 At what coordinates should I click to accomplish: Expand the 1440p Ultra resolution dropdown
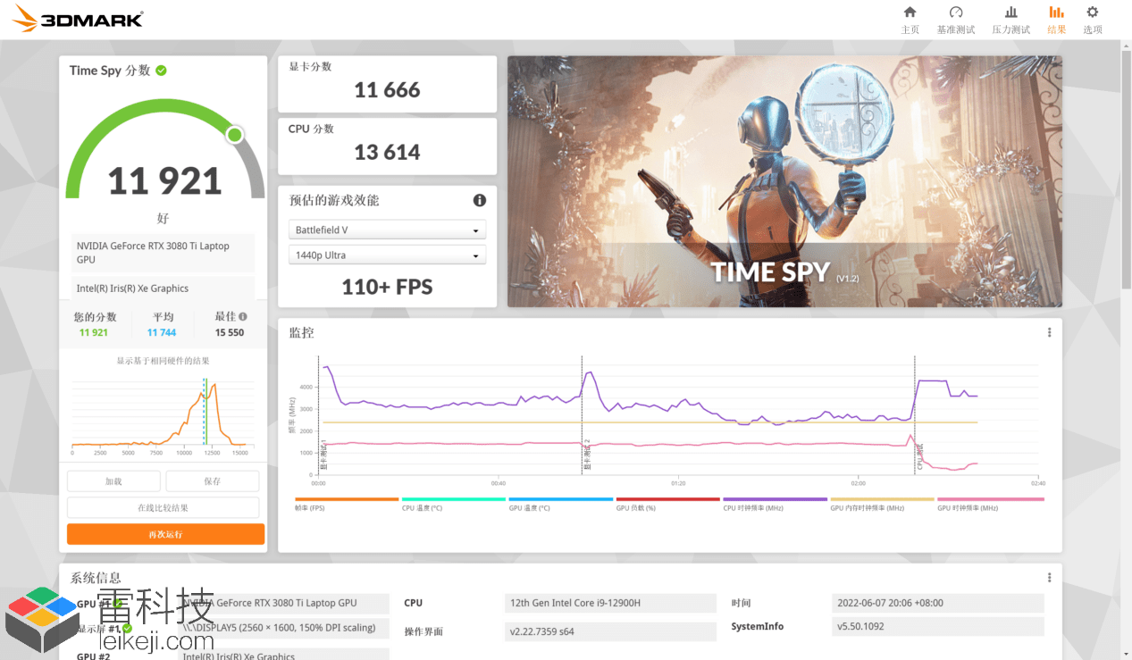coord(387,255)
